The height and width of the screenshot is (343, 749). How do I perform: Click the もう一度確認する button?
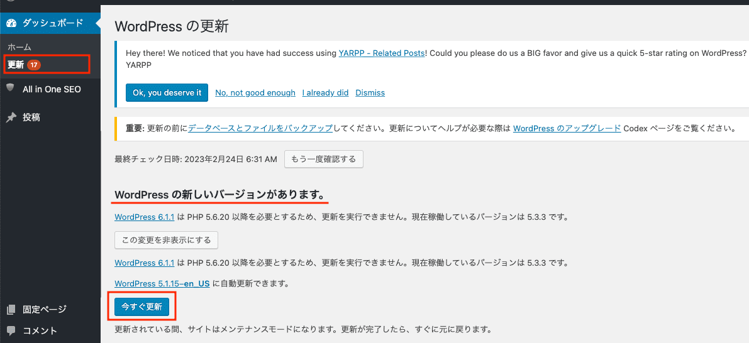324,159
